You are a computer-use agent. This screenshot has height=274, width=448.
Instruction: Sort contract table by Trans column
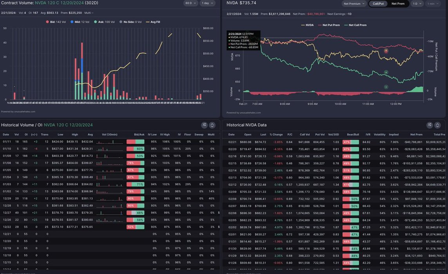coord(45,134)
